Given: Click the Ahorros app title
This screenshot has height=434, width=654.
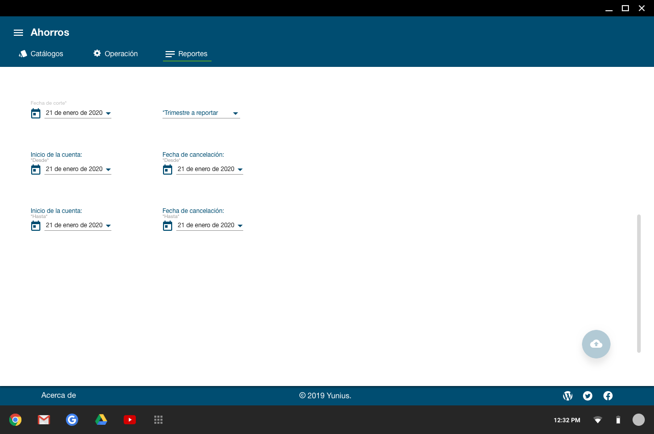Looking at the screenshot, I should click(50, 33).
